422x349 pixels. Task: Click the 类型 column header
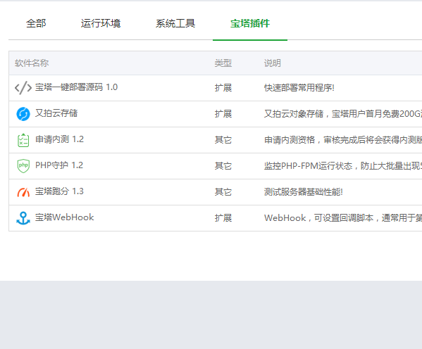tap(223, 63)
